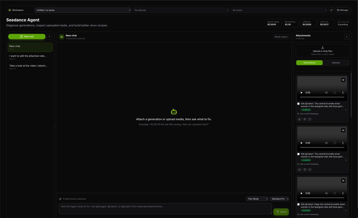Click the 'Upload or drop files' drop zone

pos(322,51)
